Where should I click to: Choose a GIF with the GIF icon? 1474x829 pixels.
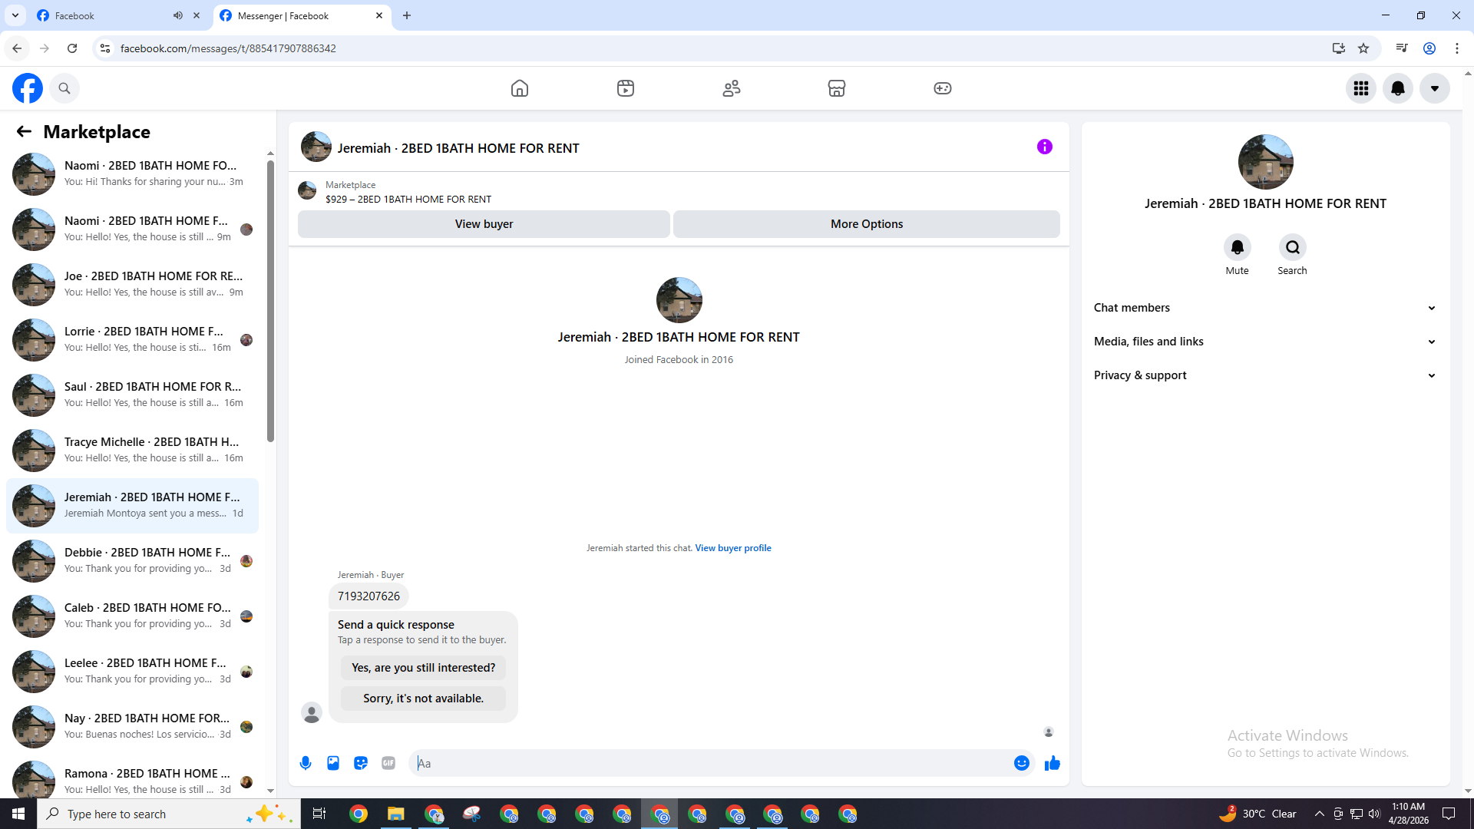[x=388, y=763]
